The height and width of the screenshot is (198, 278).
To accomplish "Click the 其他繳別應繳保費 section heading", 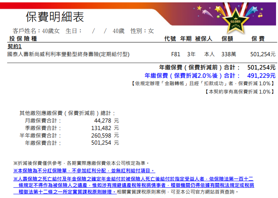I will (67, 113).
